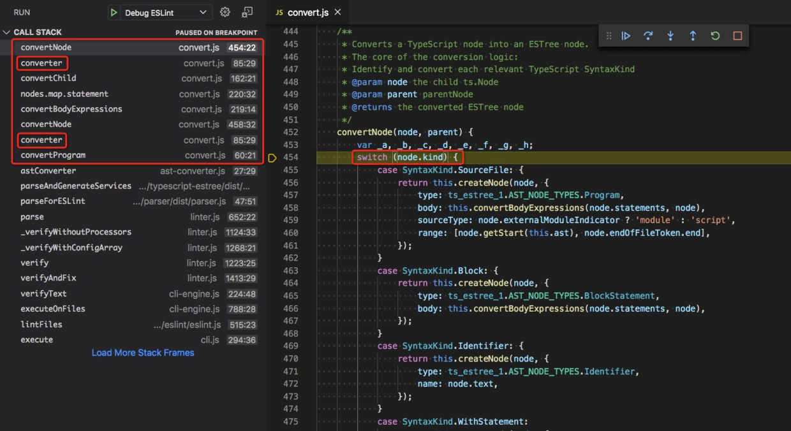
Task: Step over the current line
Action: coord(648,36)
